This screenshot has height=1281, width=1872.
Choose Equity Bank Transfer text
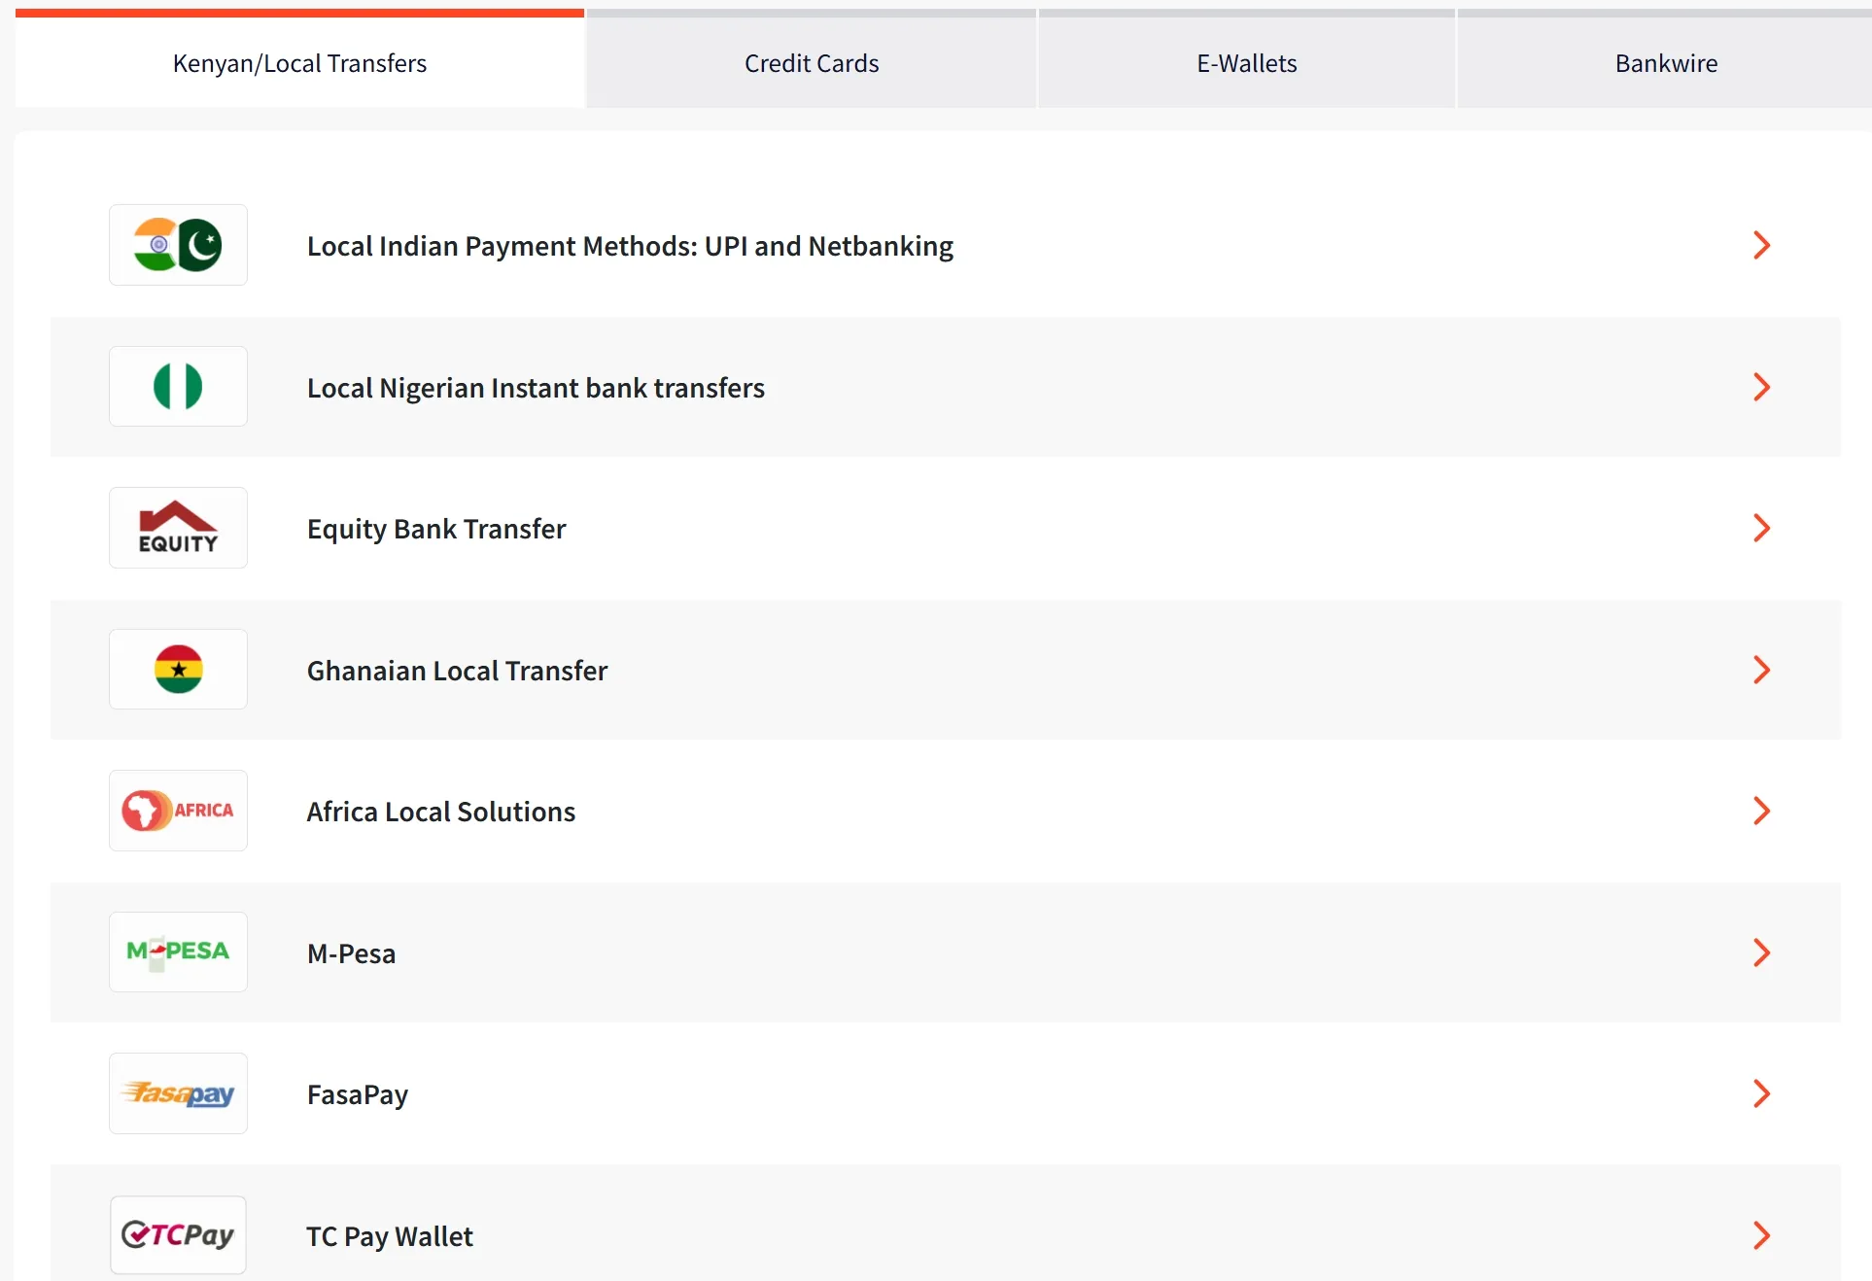[436, 529]
